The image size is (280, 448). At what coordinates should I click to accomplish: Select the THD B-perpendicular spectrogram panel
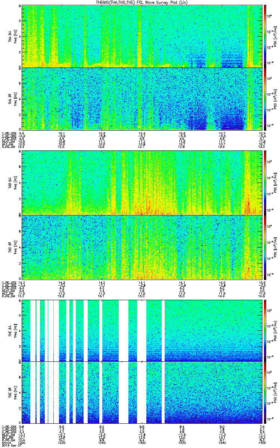click(141, 183)
